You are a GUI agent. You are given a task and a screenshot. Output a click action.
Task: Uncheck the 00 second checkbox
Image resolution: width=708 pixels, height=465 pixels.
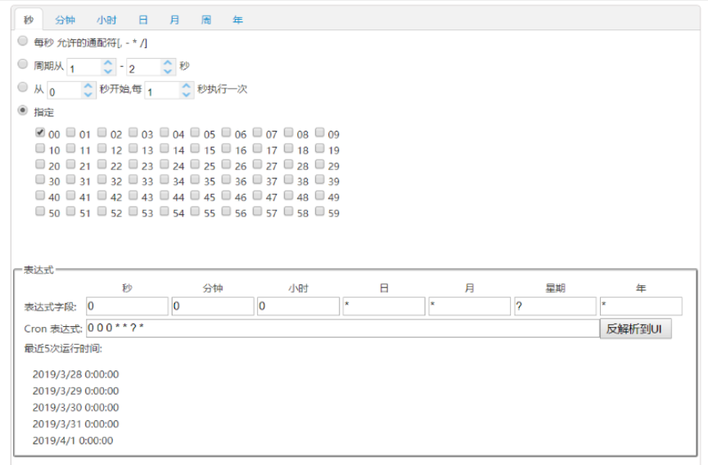pyautogui.click(x=40, y=132)
